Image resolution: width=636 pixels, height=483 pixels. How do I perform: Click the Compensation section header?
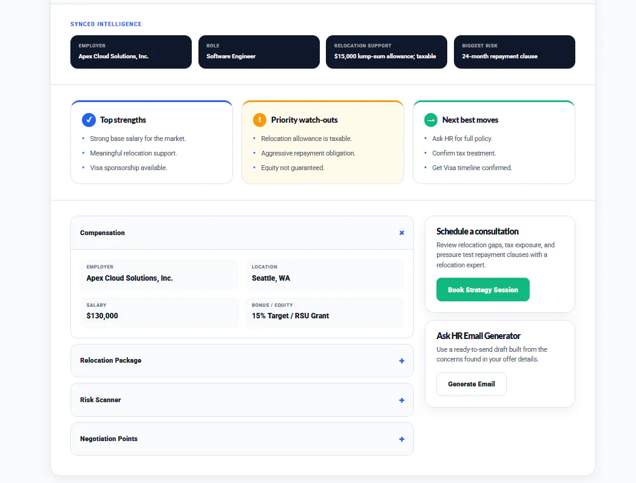242,233
